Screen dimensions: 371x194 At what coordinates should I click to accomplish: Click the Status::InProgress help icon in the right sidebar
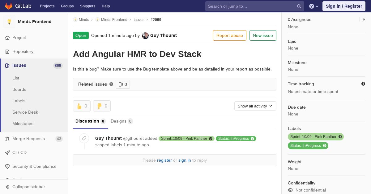[x=325, y=146]
